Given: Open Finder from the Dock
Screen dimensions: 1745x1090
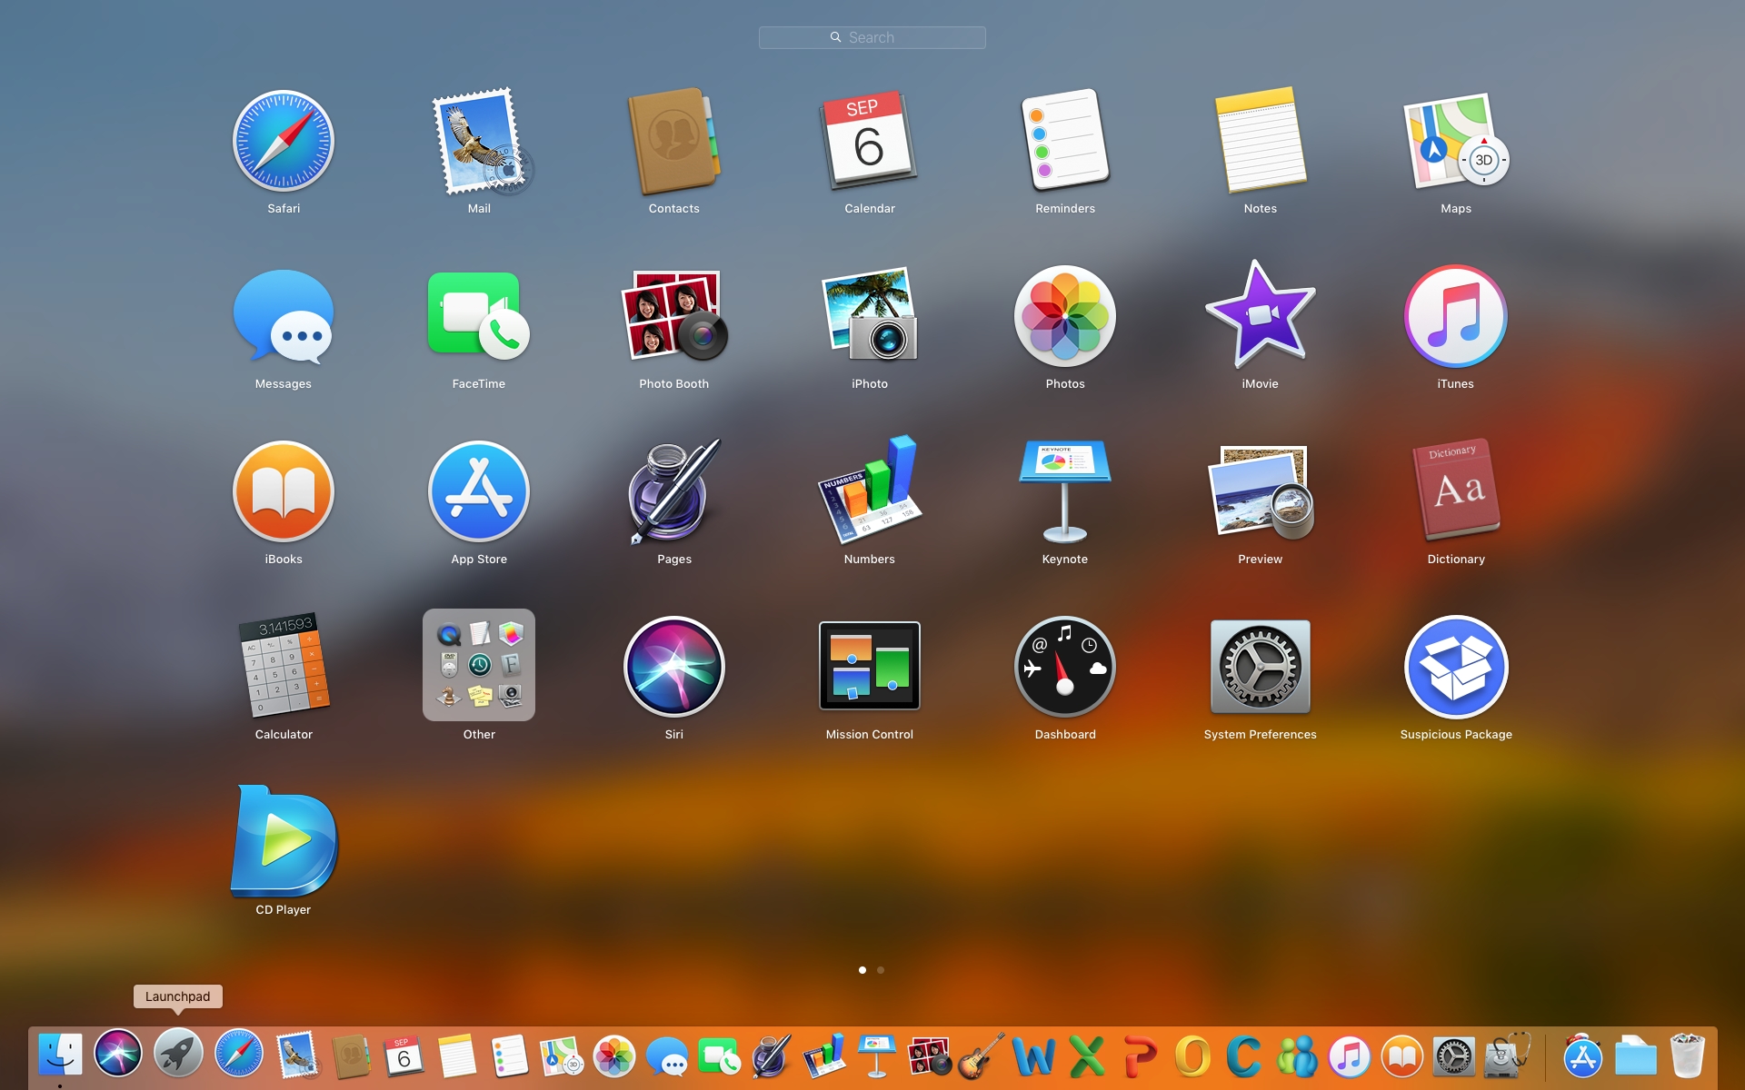Looking at the screenshot, I should point(61,1055).
